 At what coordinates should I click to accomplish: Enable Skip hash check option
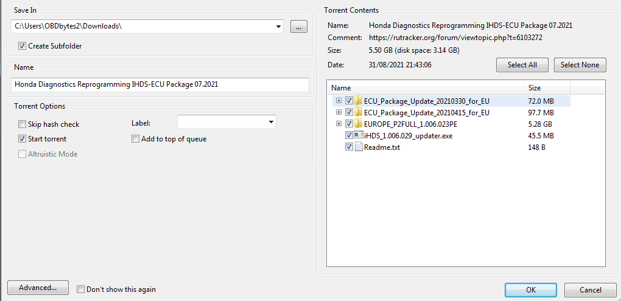pos(23,124)
